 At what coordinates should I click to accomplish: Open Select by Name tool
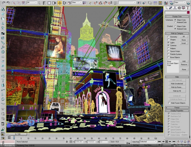click(x=44, y=3)
